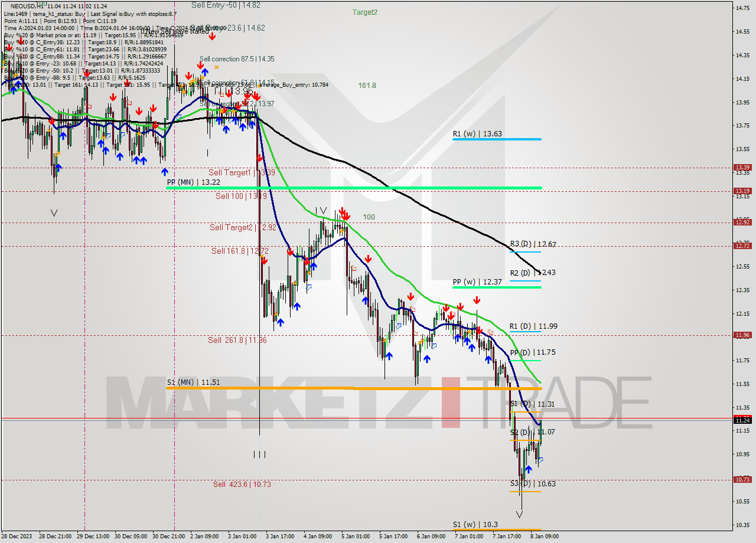Select the 'PP (D) | 11.75' pivot label

point(533,352)
